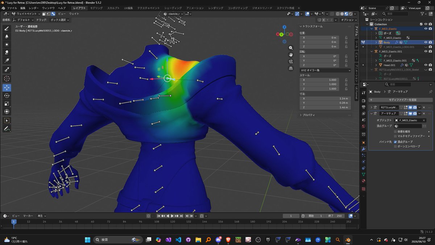Click モディファイアーを追加 button
The height and width of the screenshot is (245, 435).
pos(401,100)
